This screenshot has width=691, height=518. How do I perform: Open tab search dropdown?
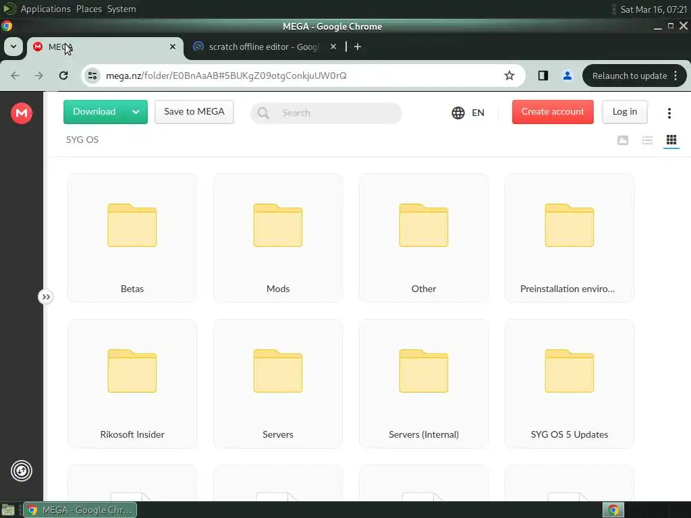click(13, 47)
